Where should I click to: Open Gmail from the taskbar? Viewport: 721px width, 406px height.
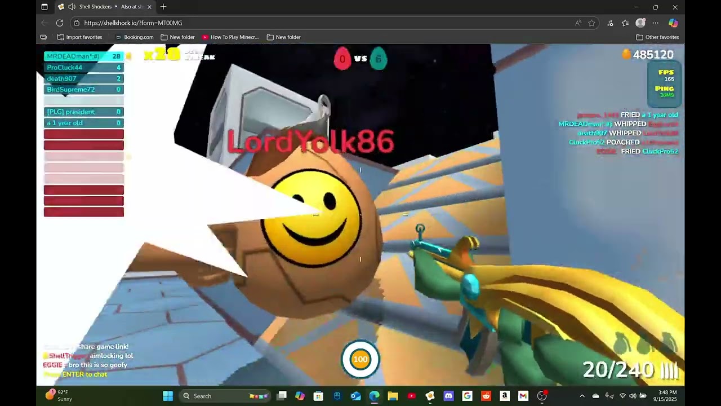point(523,396)
